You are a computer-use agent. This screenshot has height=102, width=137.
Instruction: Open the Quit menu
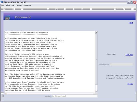[13, 5]
